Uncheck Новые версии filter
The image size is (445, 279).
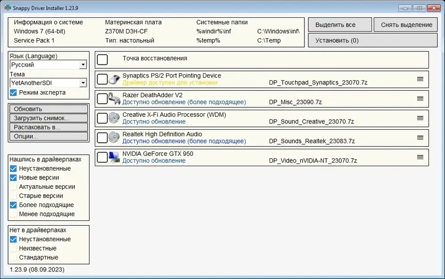13,178
